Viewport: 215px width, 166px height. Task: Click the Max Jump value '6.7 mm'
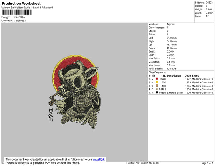[x=171, y=65]
